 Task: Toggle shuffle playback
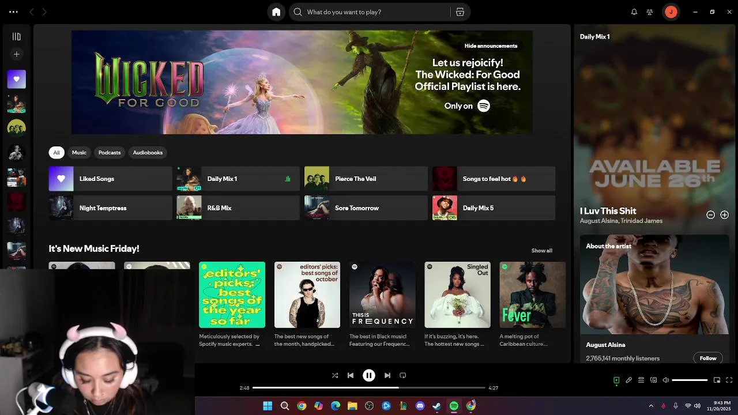(x=335, y=375)
